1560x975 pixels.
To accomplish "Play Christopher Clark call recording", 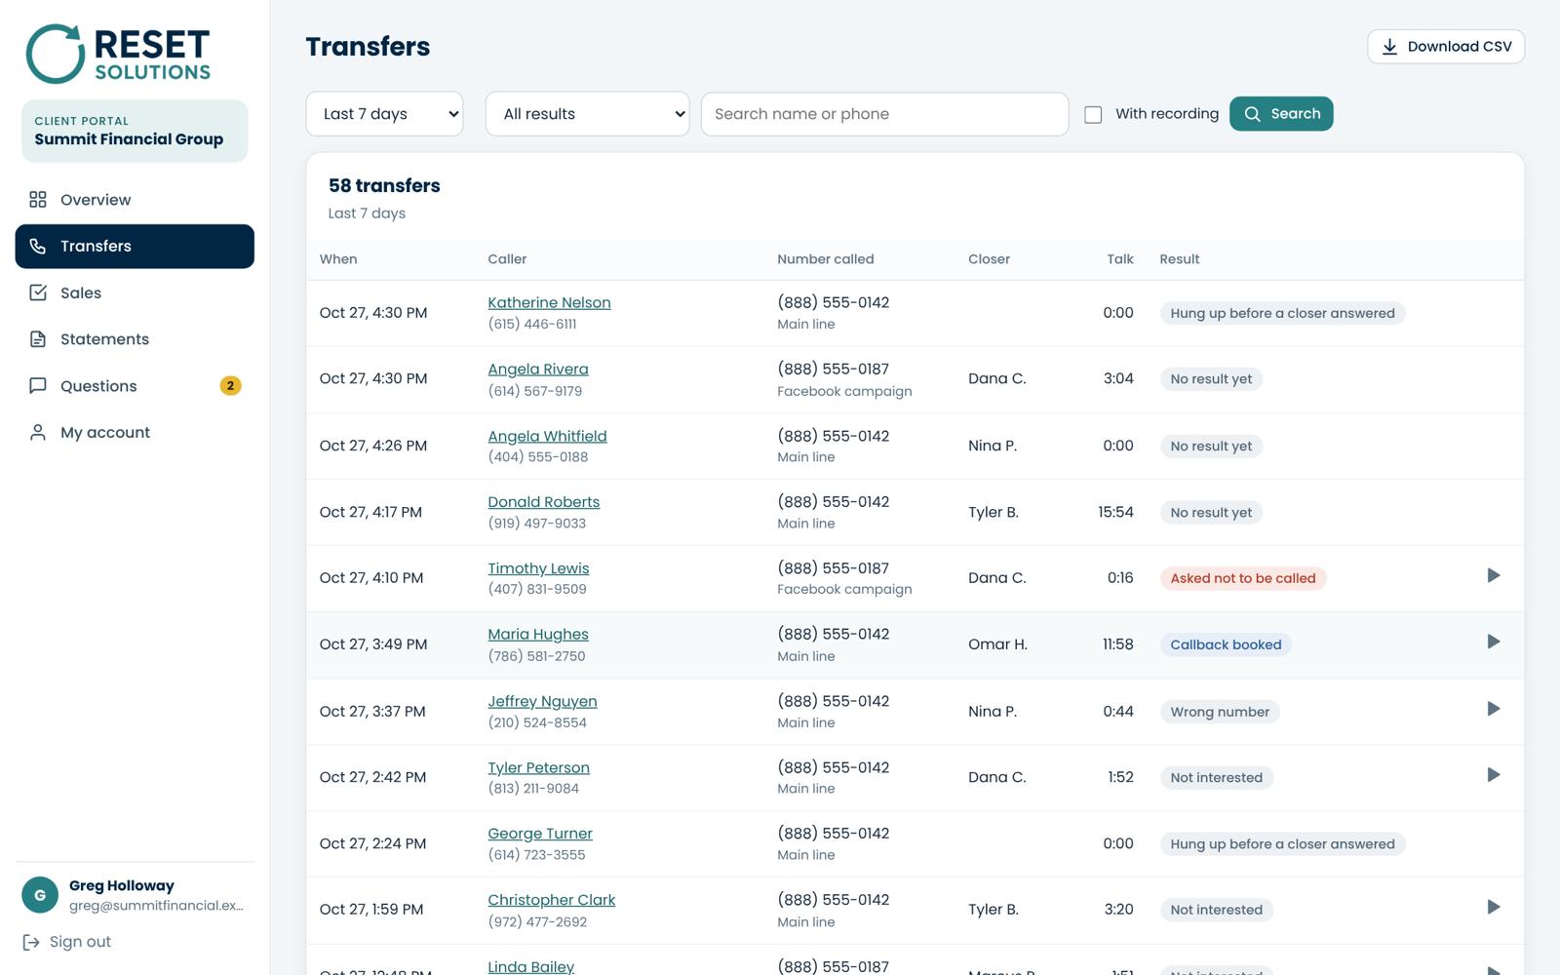I will coord(1493,908).
